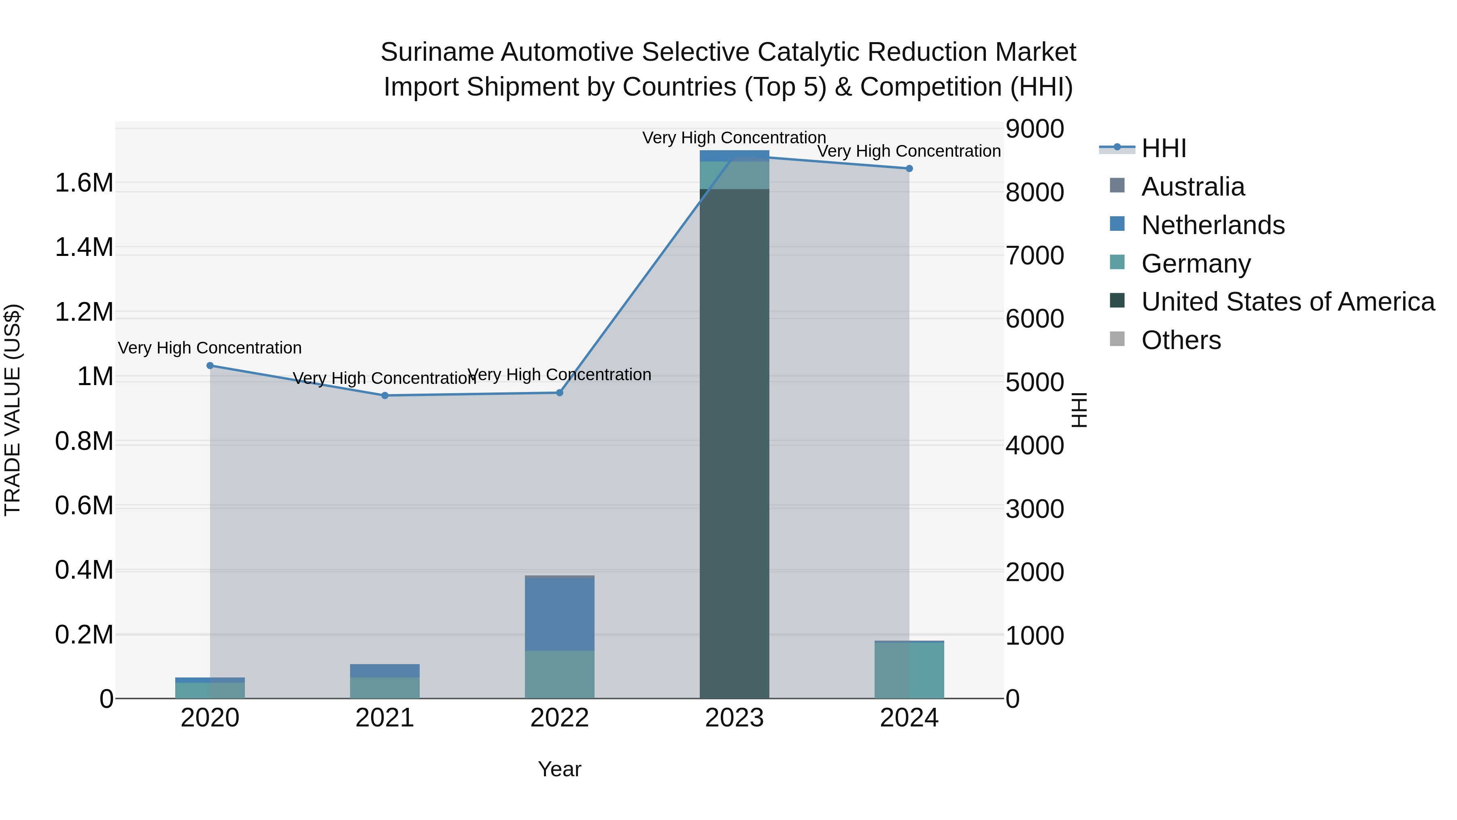Click the 2024 x-axis label
Screen dimensions: 1457x820
pos(909,718)
